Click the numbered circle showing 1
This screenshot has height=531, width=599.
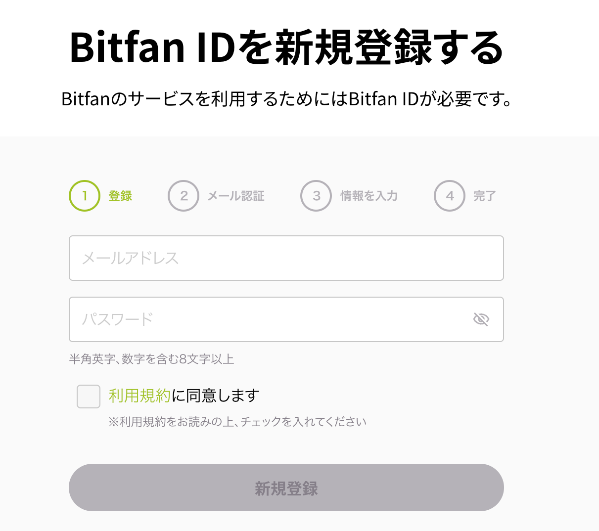click(x=84, y=196)
